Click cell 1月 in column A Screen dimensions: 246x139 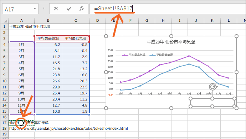coord(21,45)
